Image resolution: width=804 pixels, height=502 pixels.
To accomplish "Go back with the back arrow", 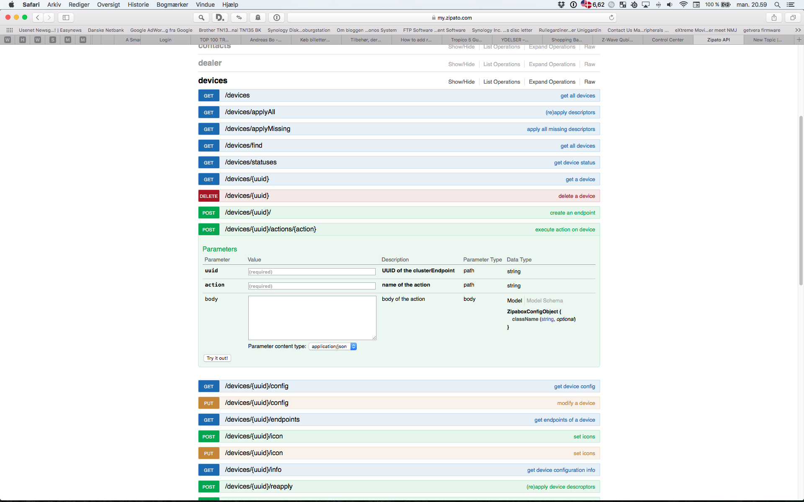I will point(38,18).
